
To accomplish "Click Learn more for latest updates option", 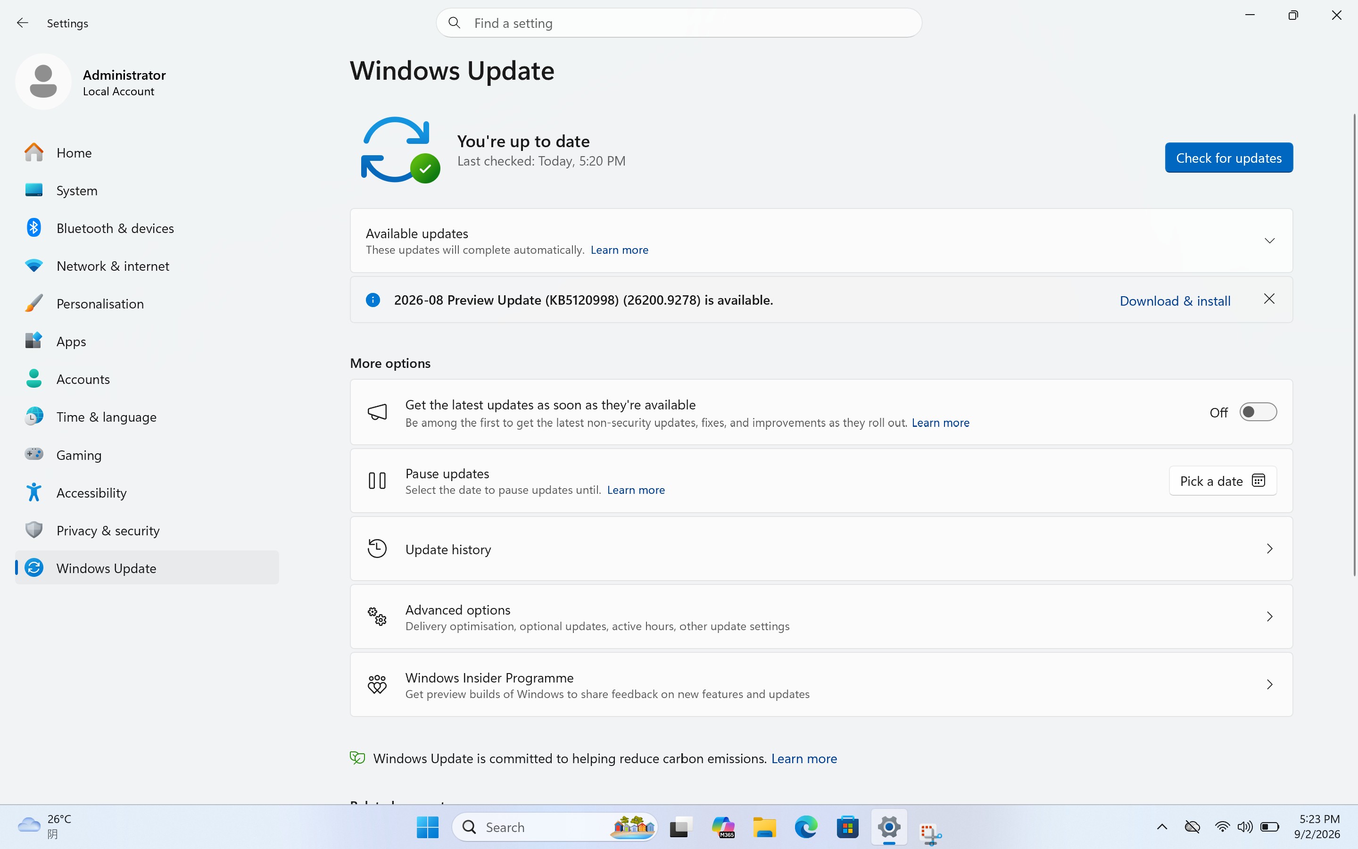I will pyautogui.click(x=941, y=423).
